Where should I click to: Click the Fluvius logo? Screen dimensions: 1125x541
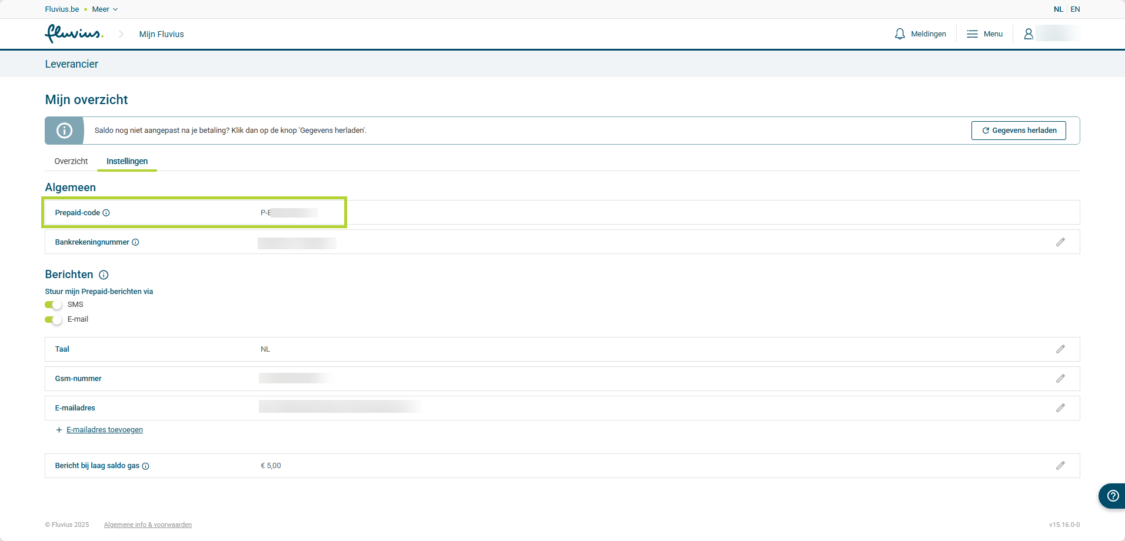coord(74,34)
